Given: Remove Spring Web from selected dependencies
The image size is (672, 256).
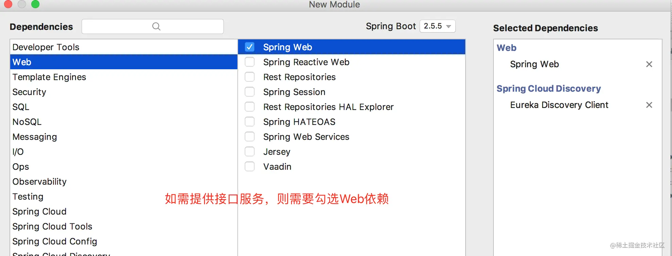Looking at the screenshot, I should tap(649, 64).
